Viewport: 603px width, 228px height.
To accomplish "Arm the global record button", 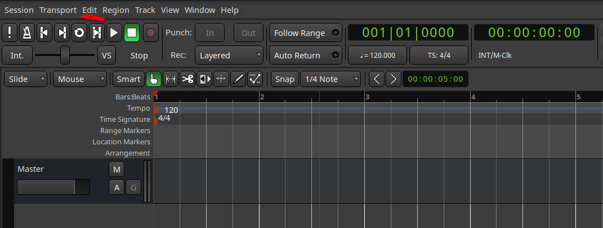I will 150,33.
